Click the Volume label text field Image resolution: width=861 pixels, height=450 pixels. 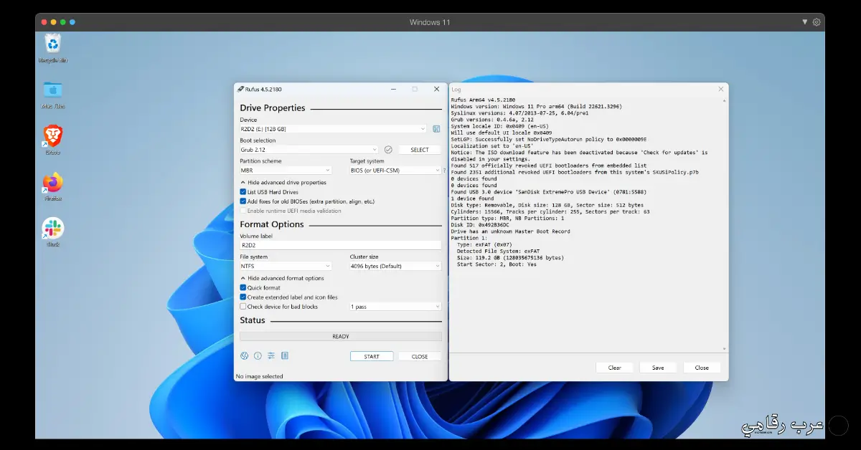pos(340,245)
